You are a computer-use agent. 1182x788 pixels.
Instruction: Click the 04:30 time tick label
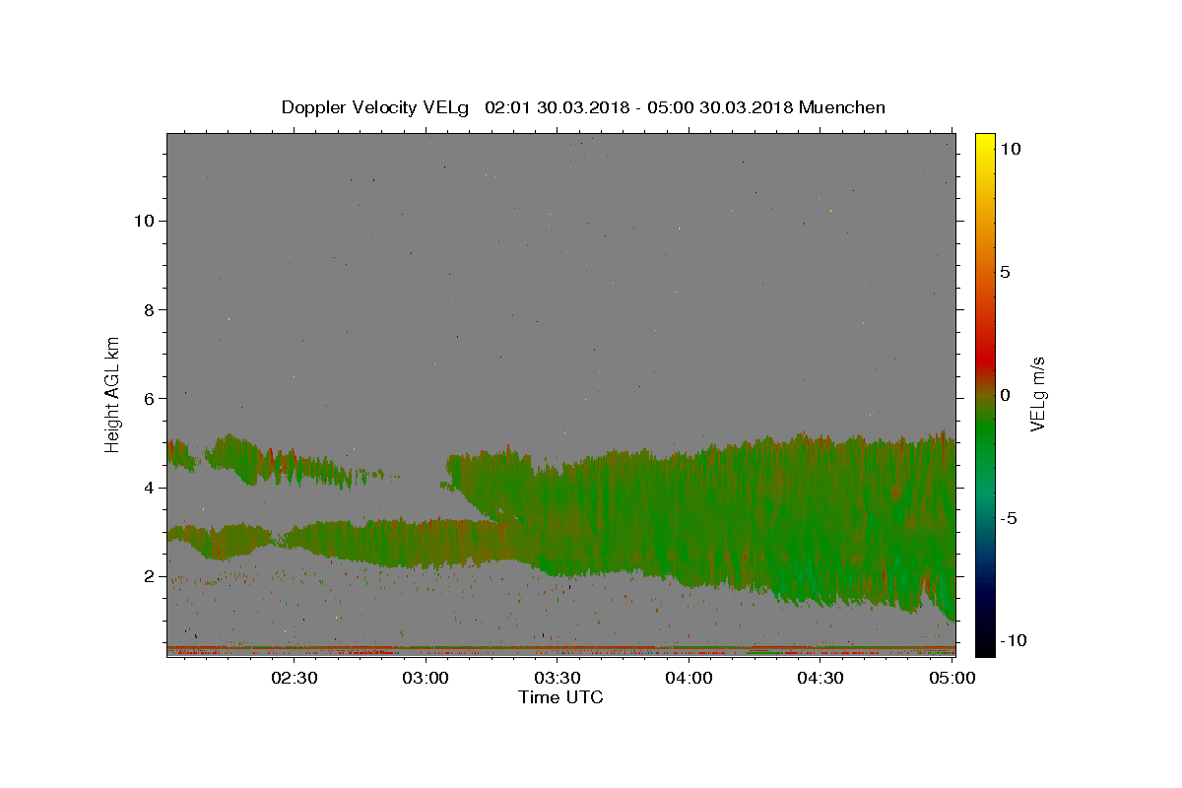pos(820,678)
